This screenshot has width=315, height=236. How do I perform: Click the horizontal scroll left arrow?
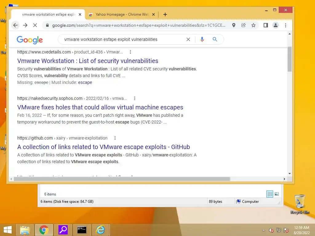click(11, 179)
